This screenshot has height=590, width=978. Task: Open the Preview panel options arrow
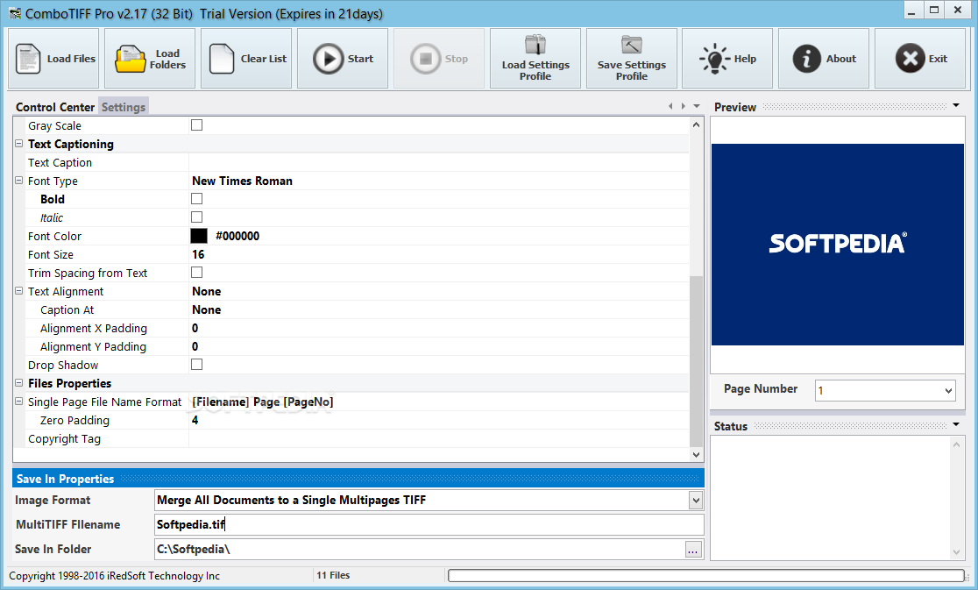pos(956,105)
